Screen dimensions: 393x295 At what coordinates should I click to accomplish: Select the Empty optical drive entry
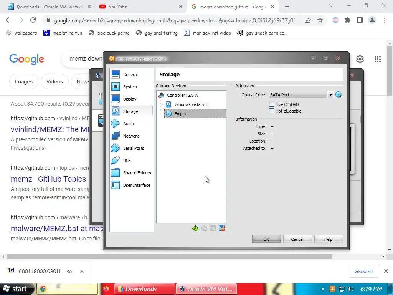(x=195, y=114)
